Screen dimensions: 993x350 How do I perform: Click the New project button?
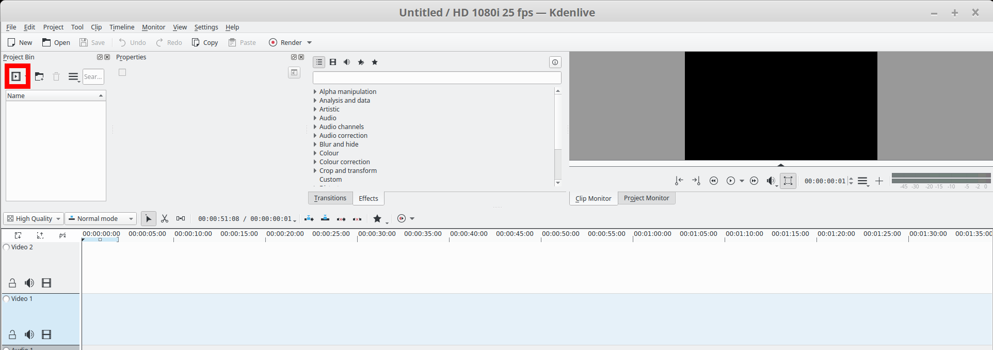[x=20, y=42]
